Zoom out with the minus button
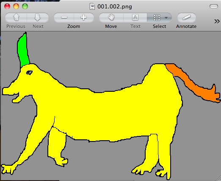This screenshot has height=181, width=221. coord(64,17)
